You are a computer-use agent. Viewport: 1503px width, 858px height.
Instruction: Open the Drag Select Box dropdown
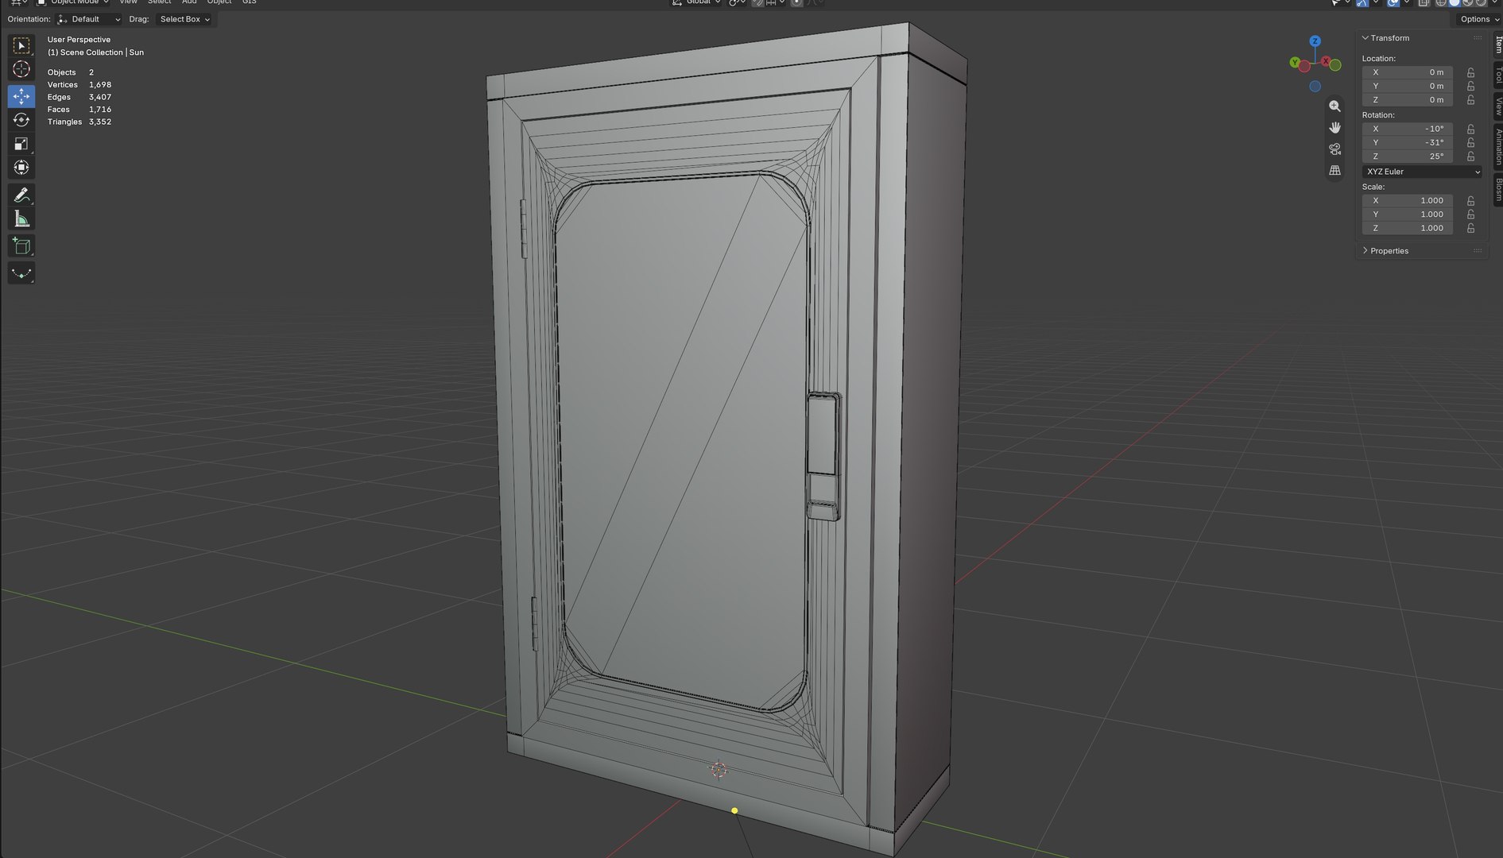pyautogui.click(x=184, y=19)
